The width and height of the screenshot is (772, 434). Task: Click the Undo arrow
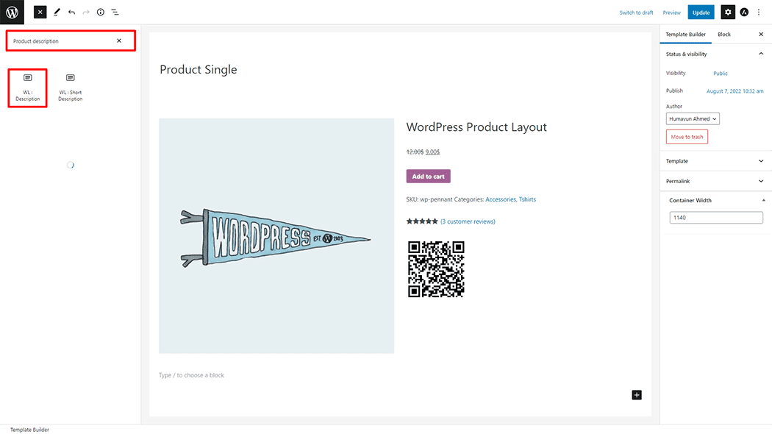(71, 12)
